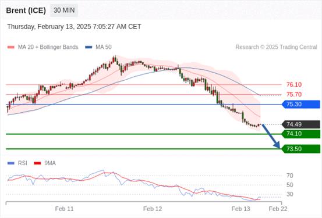The width and height of the screenshot is (322, 218).
Task: Toggle the MA 20 + Bollinger Bands legend
Action: pos(43,47)
